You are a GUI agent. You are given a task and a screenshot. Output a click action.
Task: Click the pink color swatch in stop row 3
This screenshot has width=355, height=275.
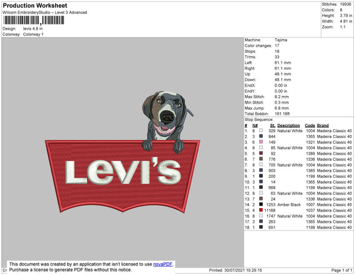[x=261, y=142]
